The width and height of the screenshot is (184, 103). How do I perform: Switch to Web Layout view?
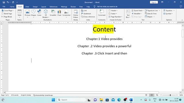(157, 95)
